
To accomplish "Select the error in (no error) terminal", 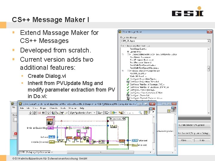I will 52,142.
